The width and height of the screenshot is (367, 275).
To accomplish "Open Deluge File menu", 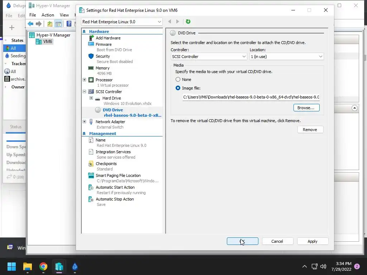I will tap(9, 16).
